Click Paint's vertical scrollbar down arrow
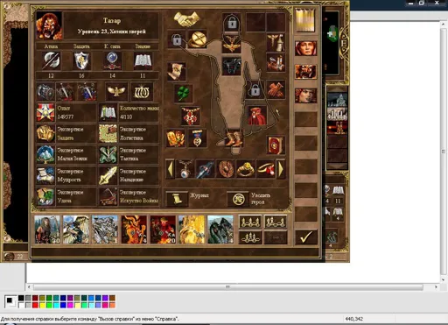The width and height of the screenshot is (448, 325). 444,279
